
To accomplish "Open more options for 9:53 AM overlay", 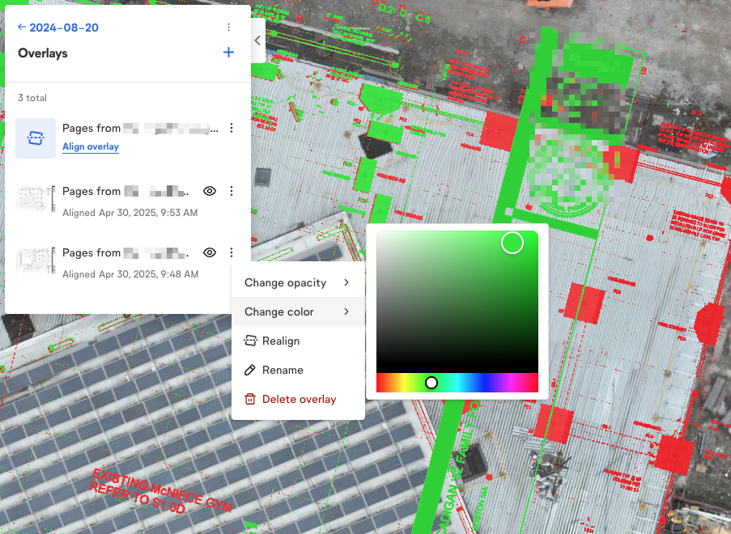I will coord(232,191).
